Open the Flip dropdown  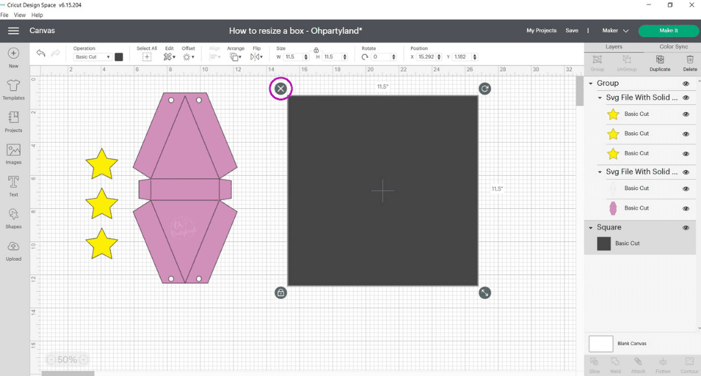click(x=256, y=56)
